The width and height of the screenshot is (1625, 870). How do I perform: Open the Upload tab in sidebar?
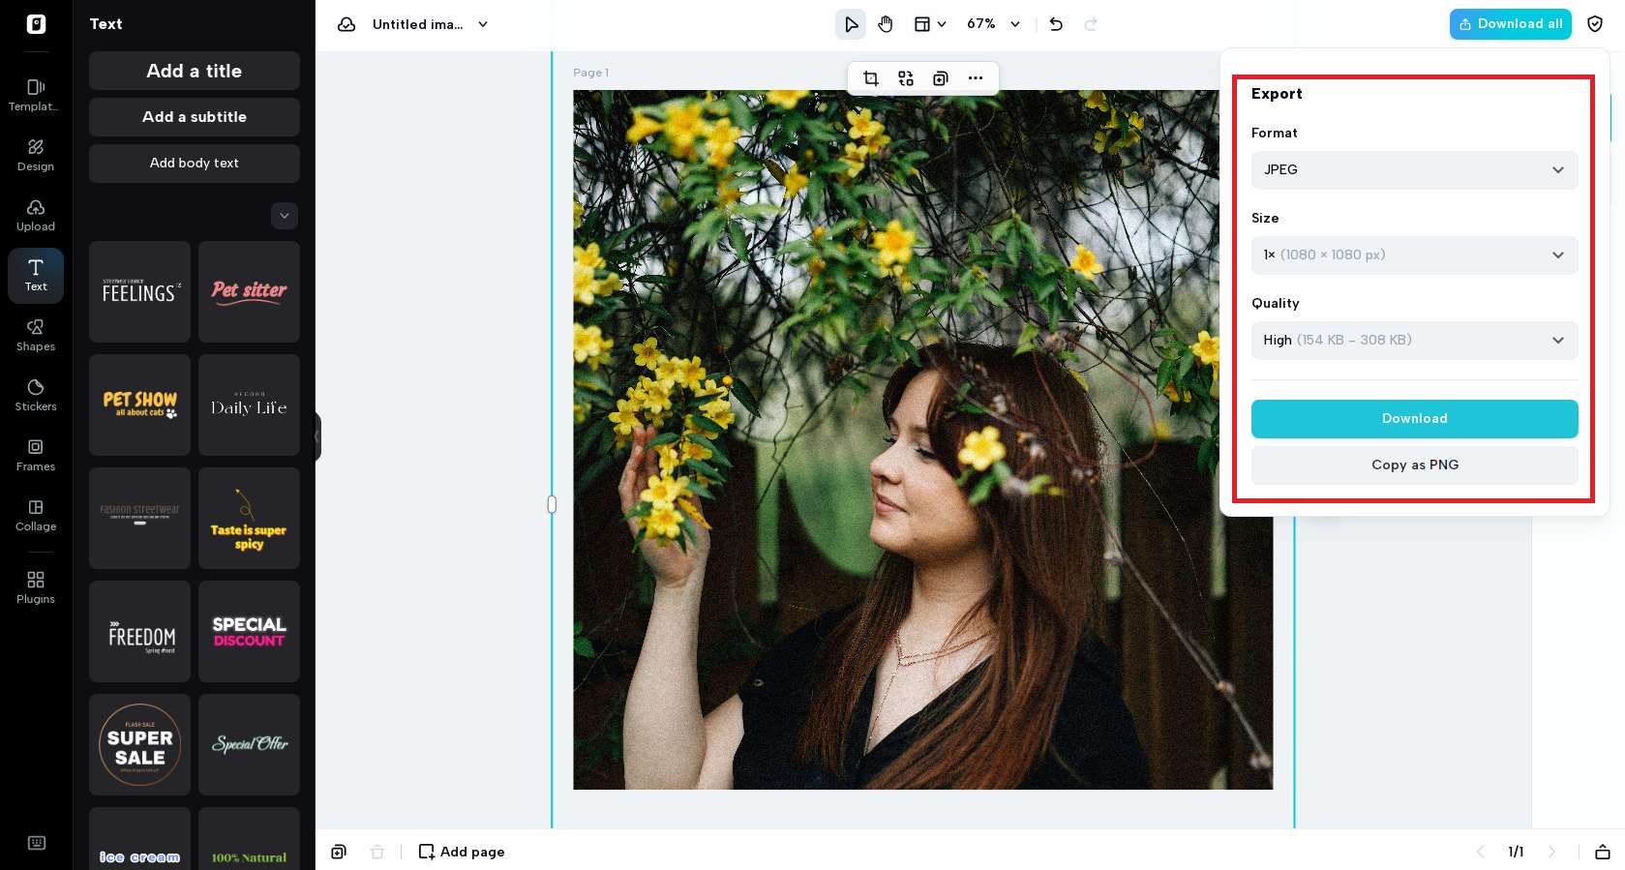[36, 215]
